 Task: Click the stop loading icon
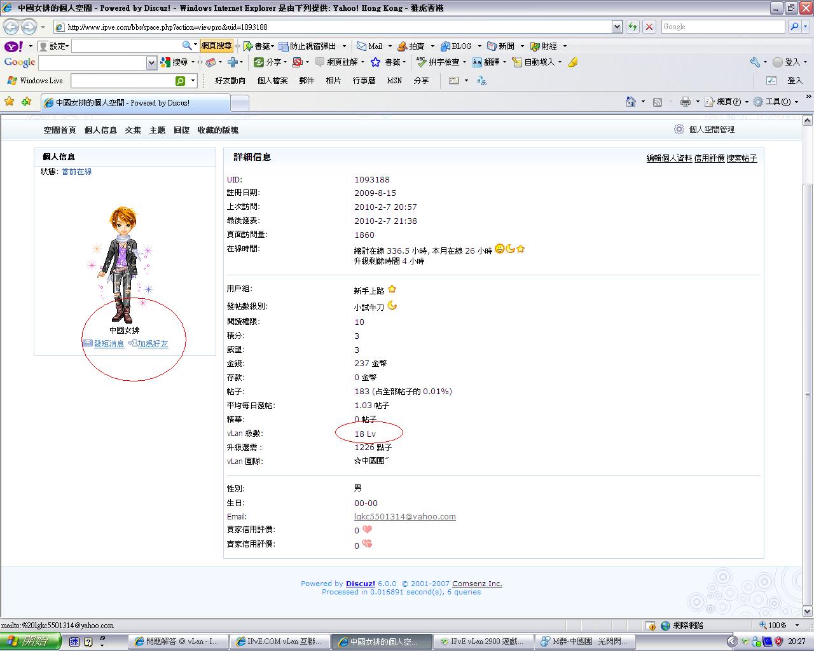tap(649, 27)
